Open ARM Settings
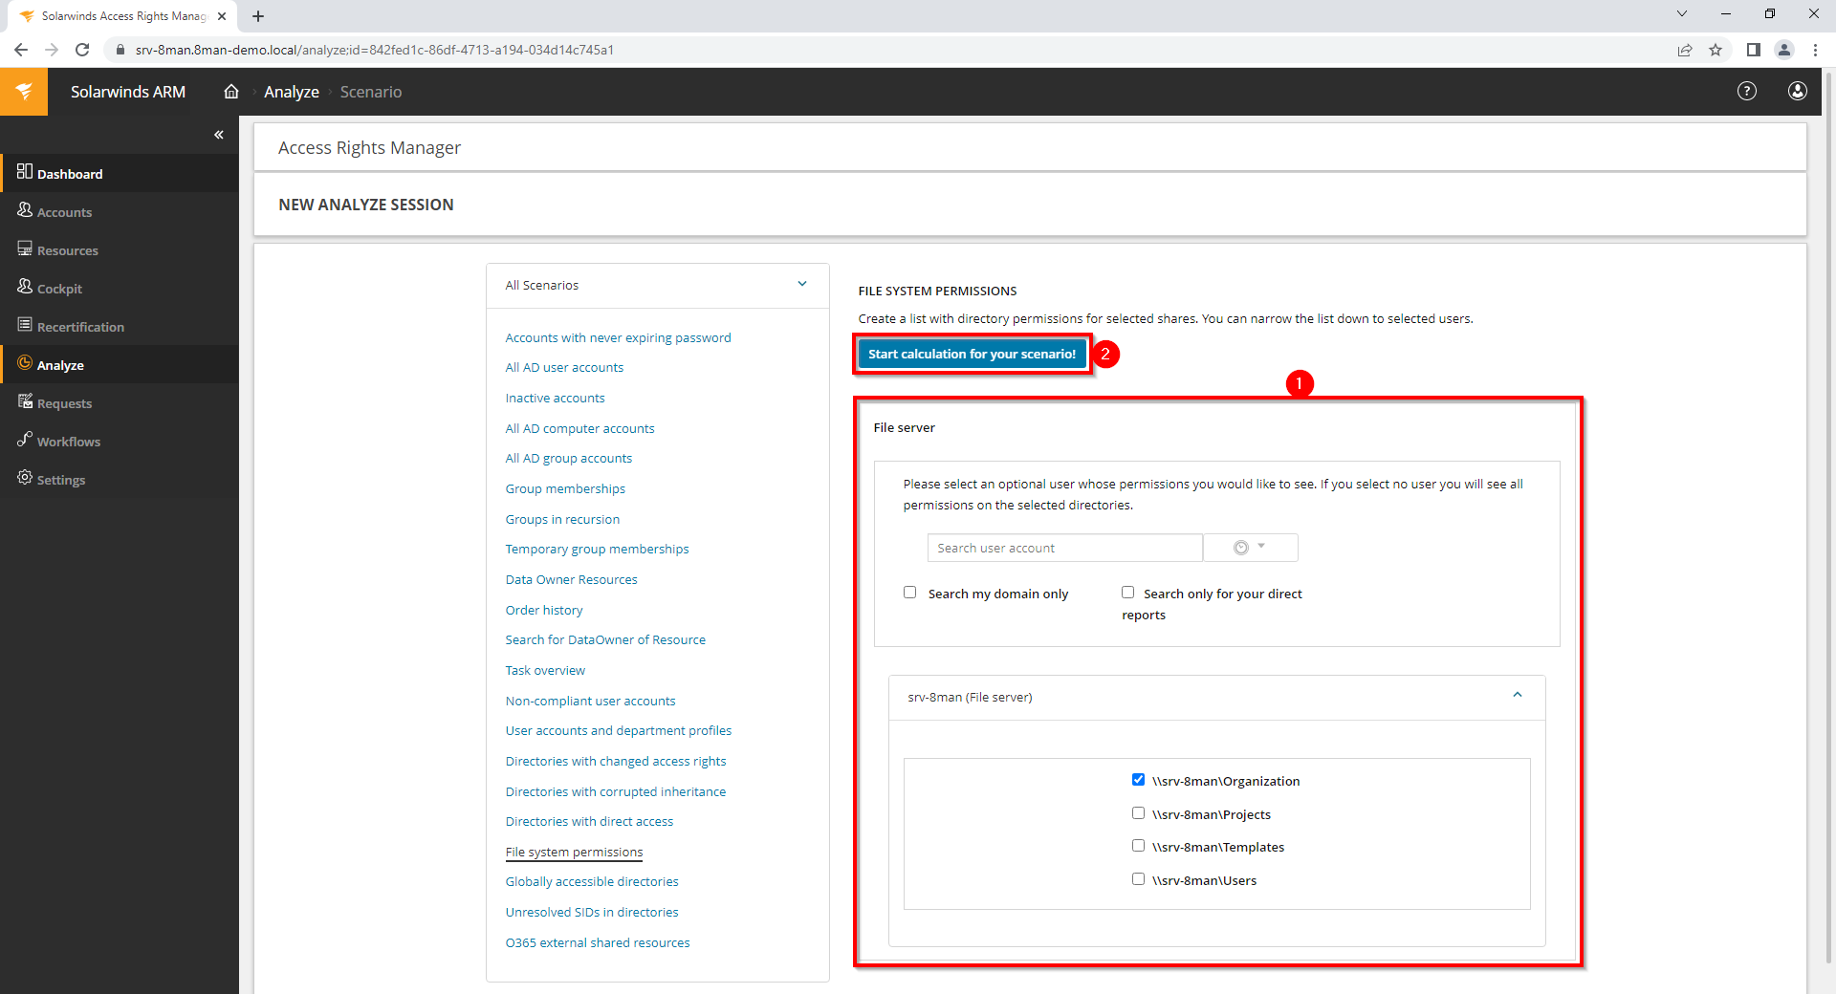1836x994 pixels. [60, 479]
